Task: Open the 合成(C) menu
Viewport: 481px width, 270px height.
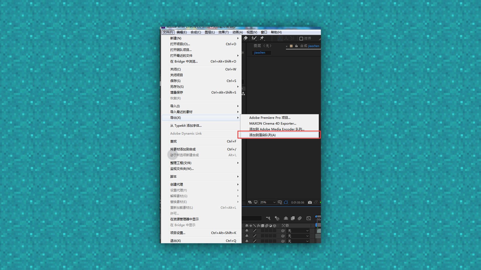Action: [x=196, y=32]
